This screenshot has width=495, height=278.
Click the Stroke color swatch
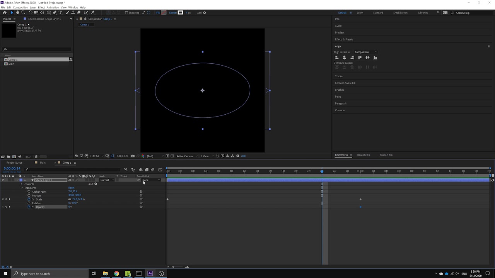point(180,13)
